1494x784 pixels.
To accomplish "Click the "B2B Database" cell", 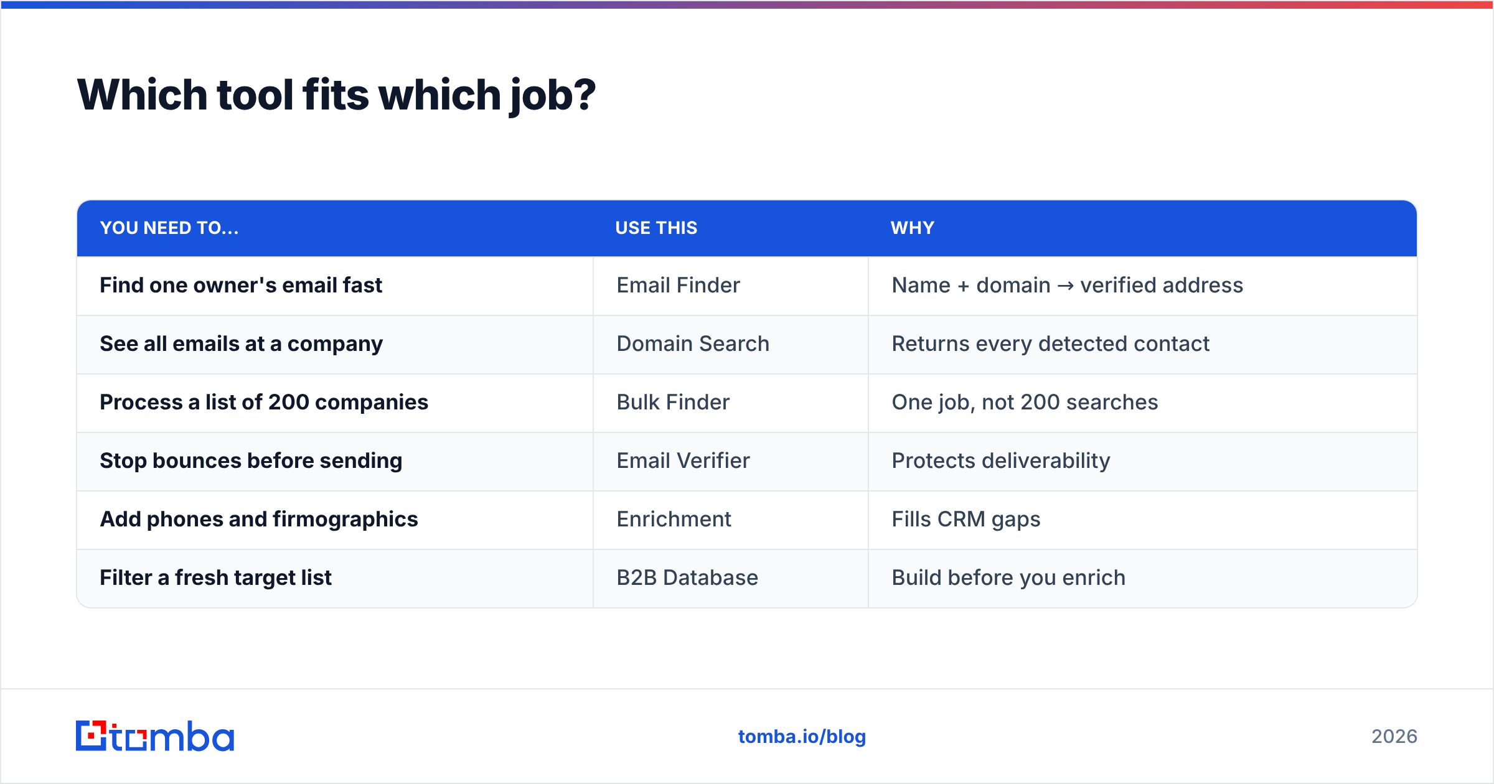I will pos(731,578).
